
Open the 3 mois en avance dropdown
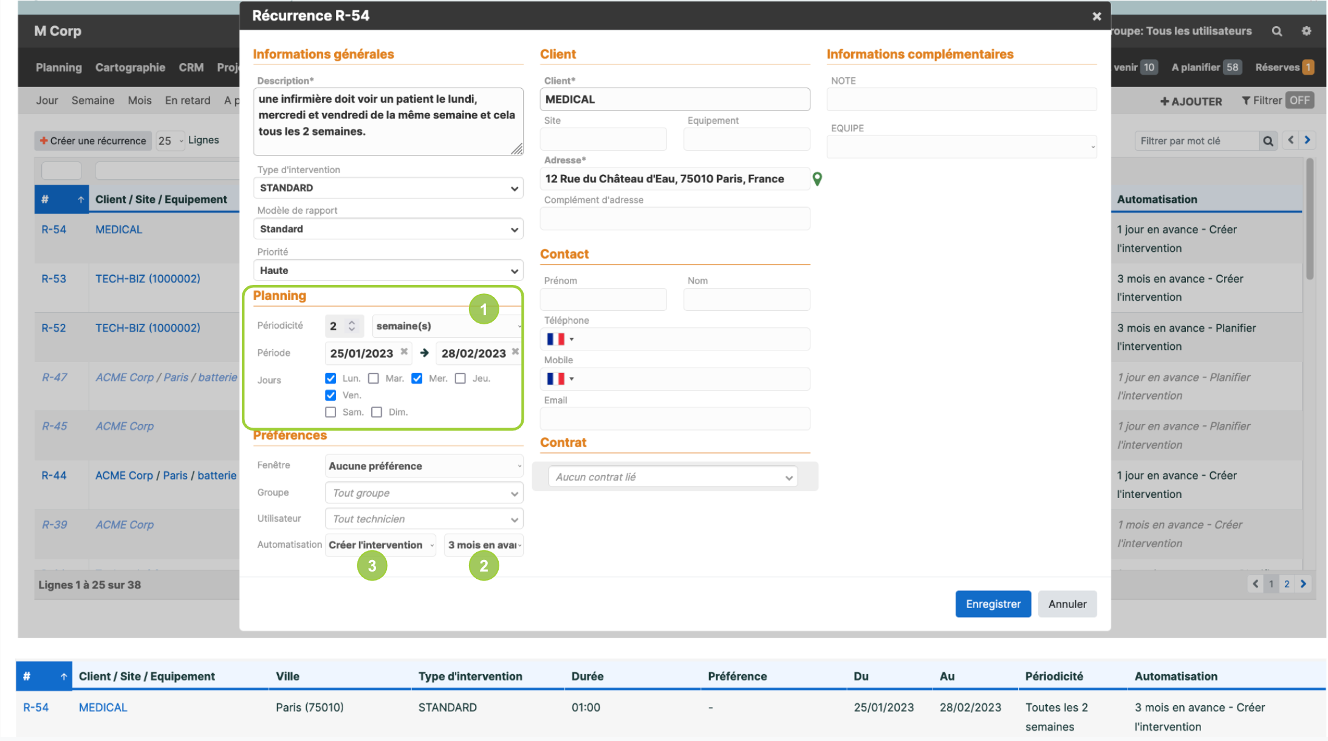click(484, 545)
